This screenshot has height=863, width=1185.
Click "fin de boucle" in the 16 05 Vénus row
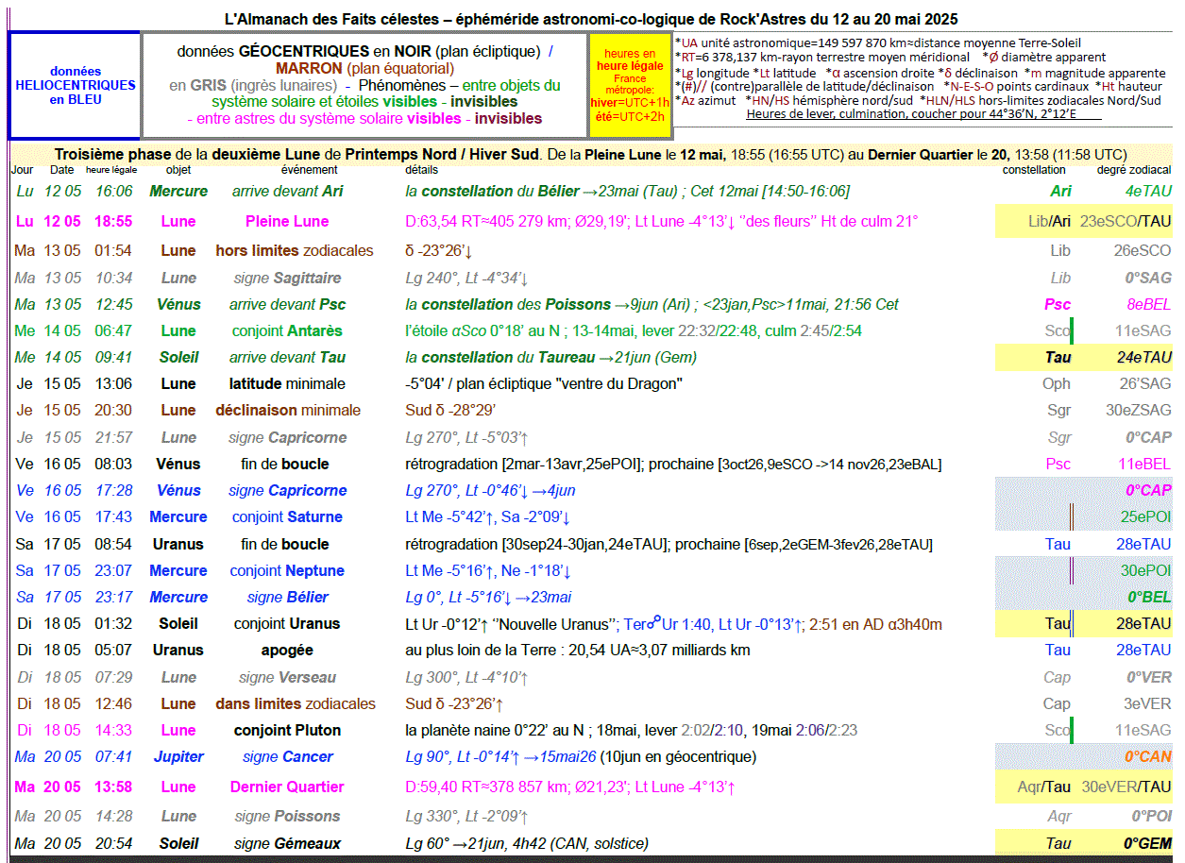point(285,464)
